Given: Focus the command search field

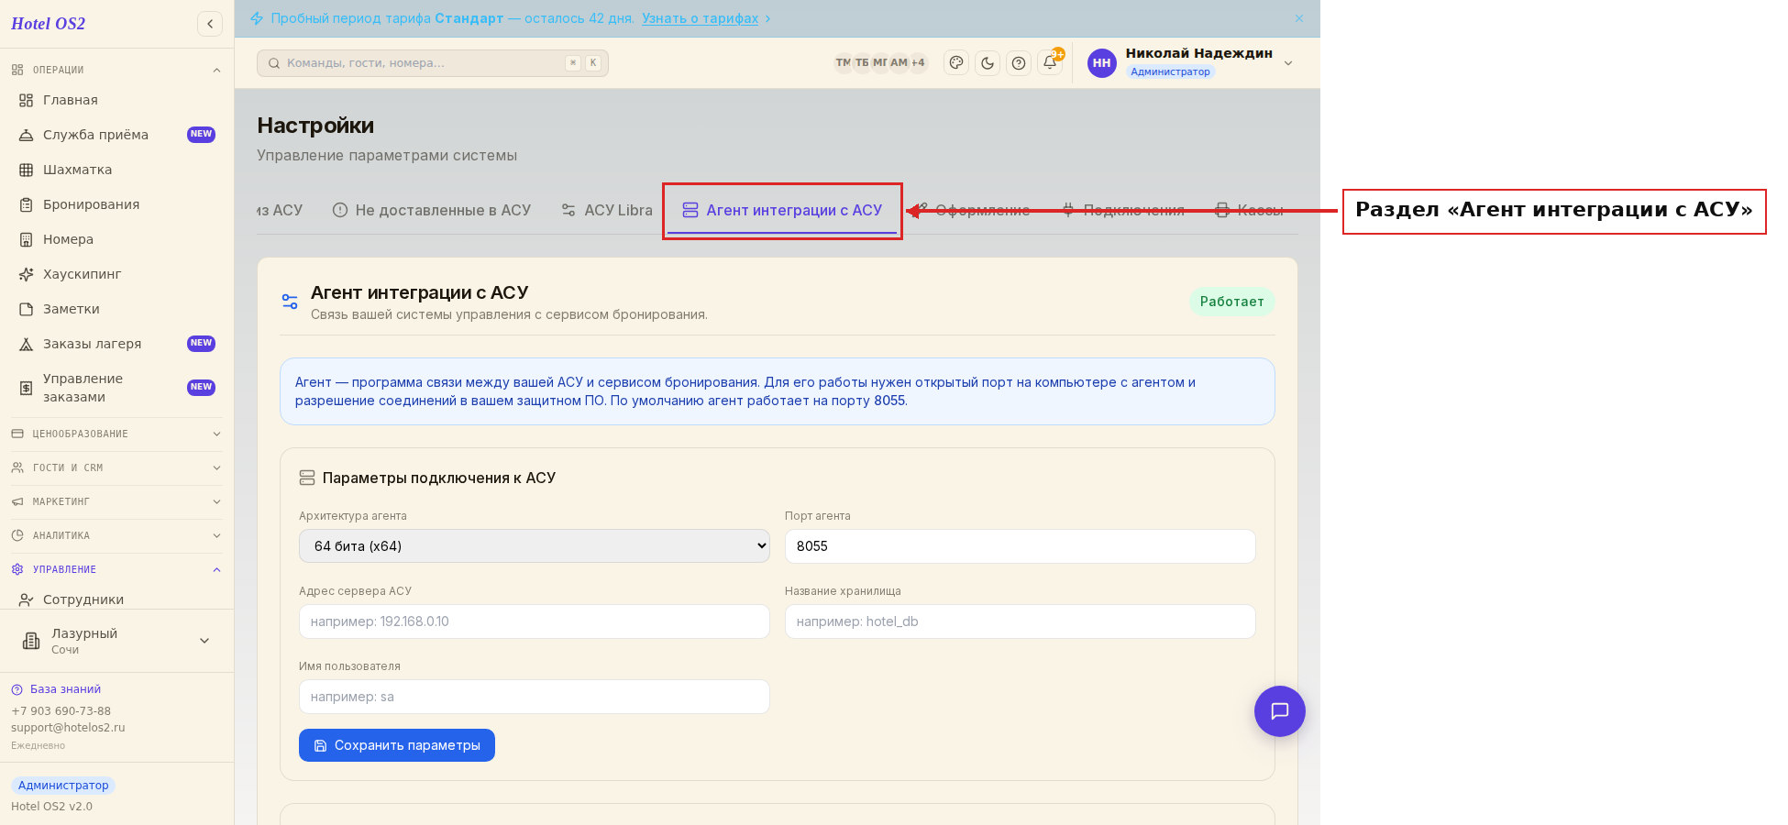Looking at the screenshot, I should (x=433, y=63).
